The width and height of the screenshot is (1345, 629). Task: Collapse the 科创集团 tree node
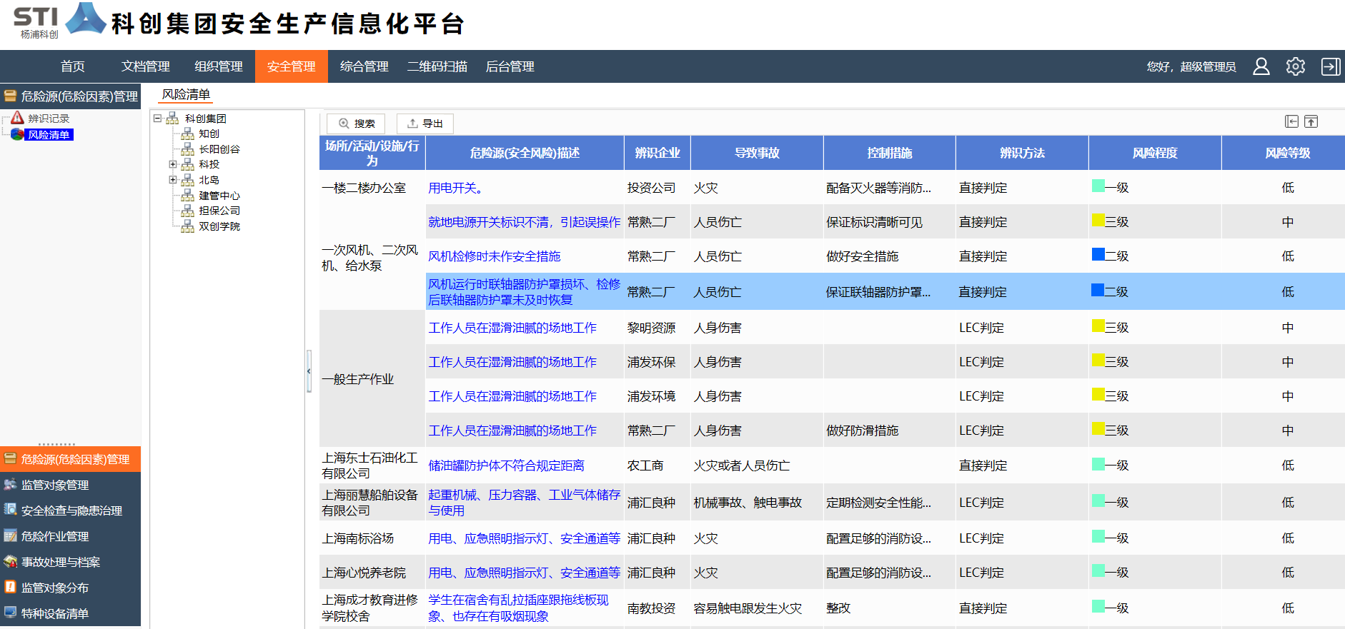tap(158, 119)
